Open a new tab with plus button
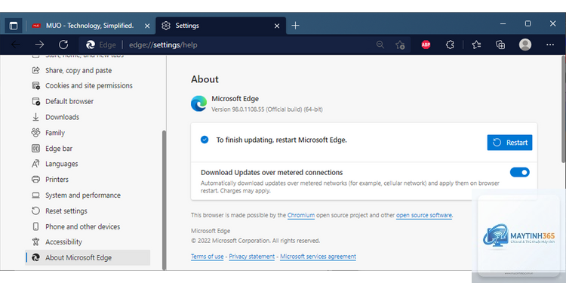The image size is (566, 283). [295, 26]
